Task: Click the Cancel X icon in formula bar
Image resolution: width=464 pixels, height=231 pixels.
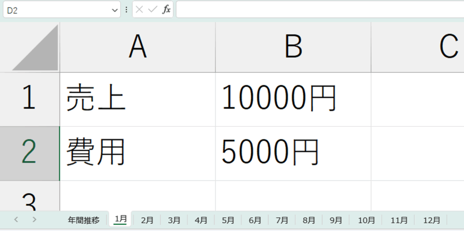Action: click(x=140, y=10)
